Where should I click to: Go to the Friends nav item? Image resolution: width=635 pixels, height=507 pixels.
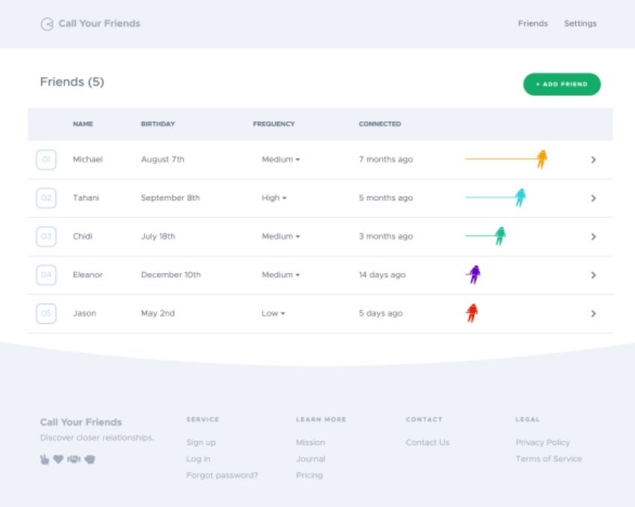[533, 23]
